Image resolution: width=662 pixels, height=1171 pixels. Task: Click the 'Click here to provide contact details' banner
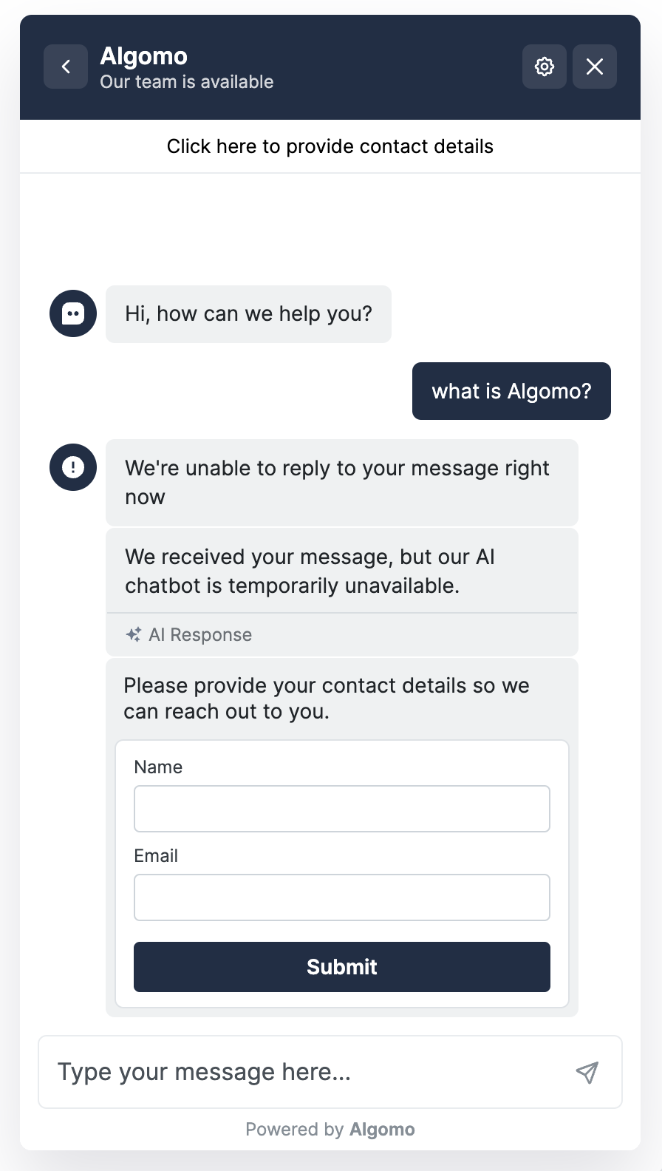point(330,146)
